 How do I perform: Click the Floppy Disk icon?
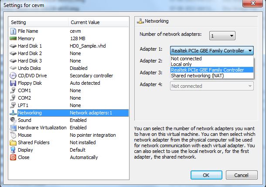click(13, 83)
